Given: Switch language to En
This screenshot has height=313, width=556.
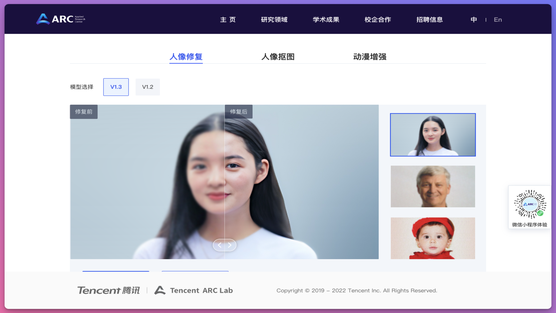Looking at the screenshot, I should click(498, 20).
